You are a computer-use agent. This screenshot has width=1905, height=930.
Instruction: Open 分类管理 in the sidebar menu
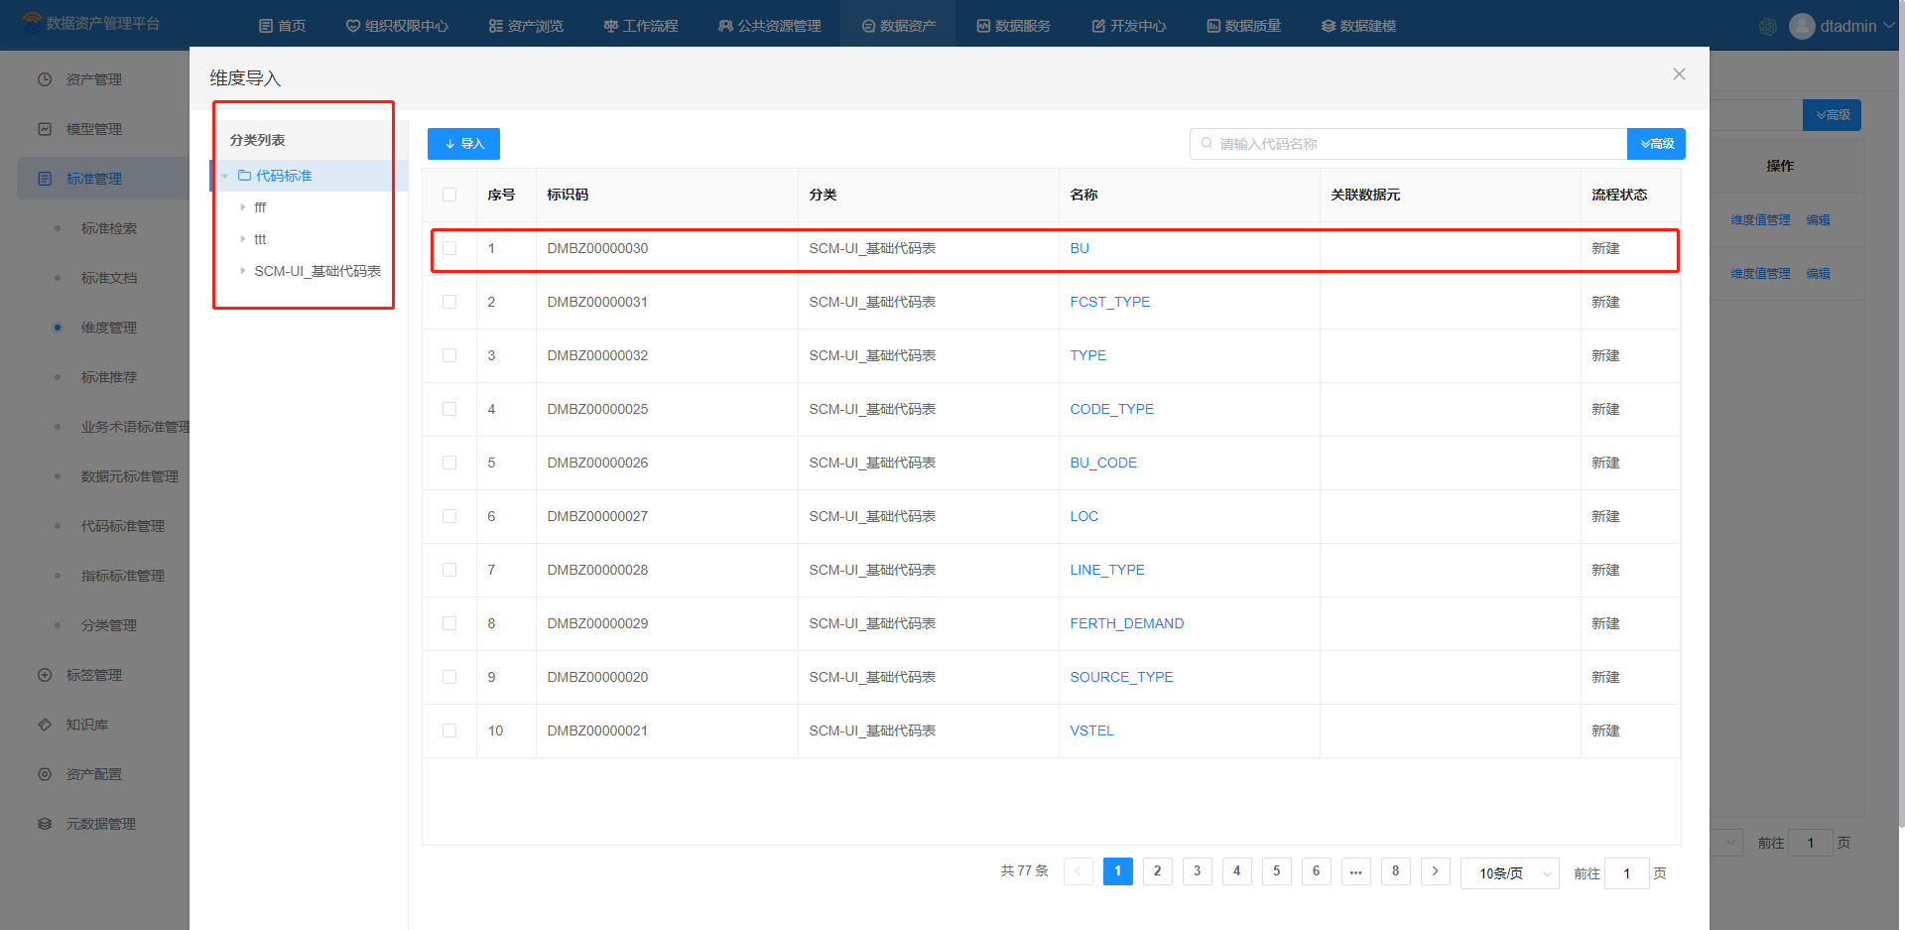point(109,625)
